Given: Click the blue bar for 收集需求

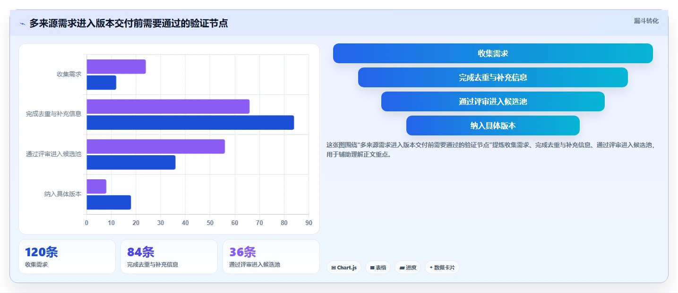Looking at the screenshot, I should tap(101, 83).
